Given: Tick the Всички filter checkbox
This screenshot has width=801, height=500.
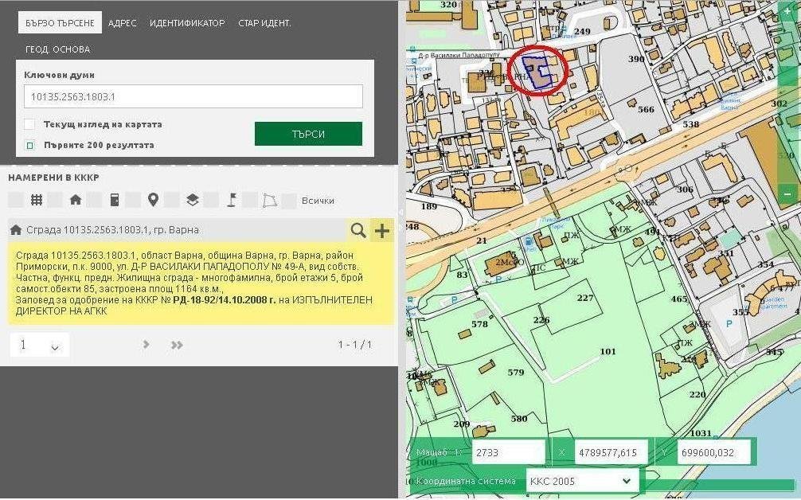Looking at the screenshot, I should pos(289,200).
